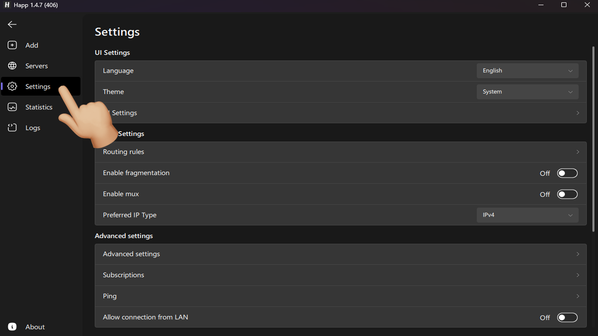Click the back arrow at top left
598x336 pixels.
coord(12,24)
